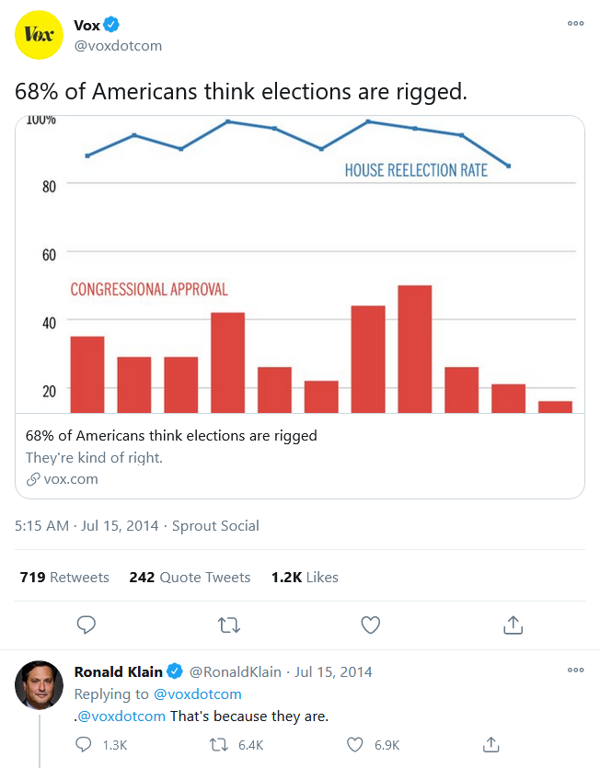Viewport: 600px width, 768px height.
Task: Open more options on Ronald Klain's reply
Action: [x=575, y=670]
